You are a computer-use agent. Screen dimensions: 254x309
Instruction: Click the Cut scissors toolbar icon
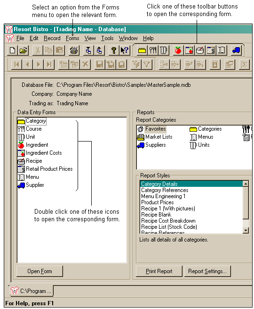(38, 50)
